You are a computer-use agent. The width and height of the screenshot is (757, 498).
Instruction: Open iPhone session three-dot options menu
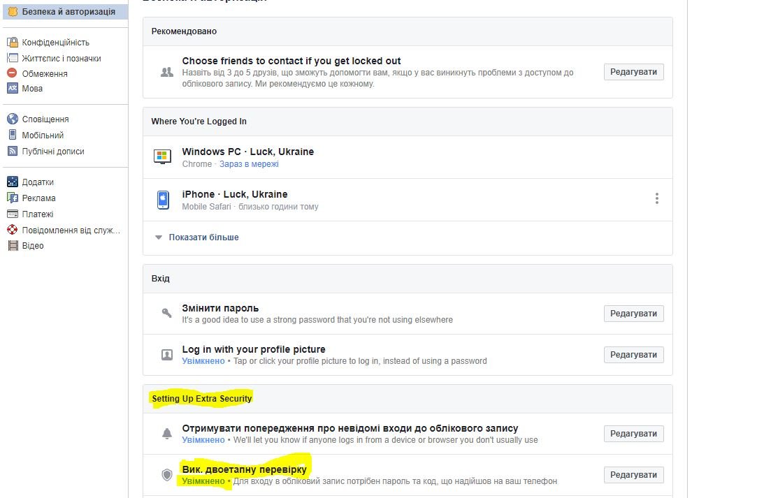(656, 199)
